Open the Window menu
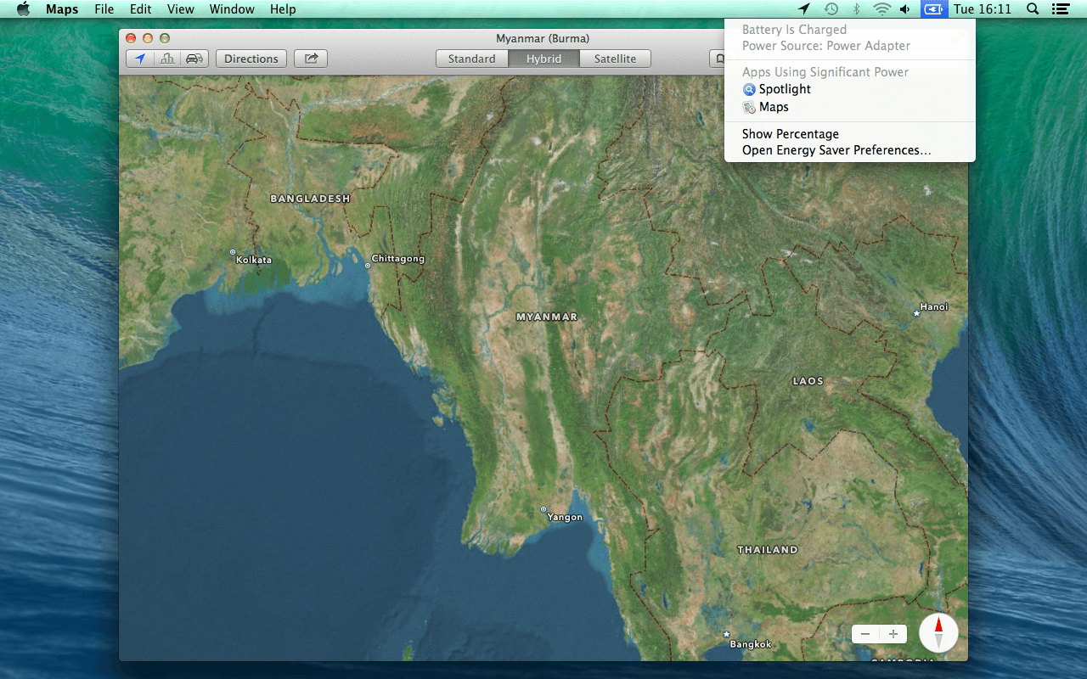This screenshot has width=1087, height=679. click(x=232, y=9)
